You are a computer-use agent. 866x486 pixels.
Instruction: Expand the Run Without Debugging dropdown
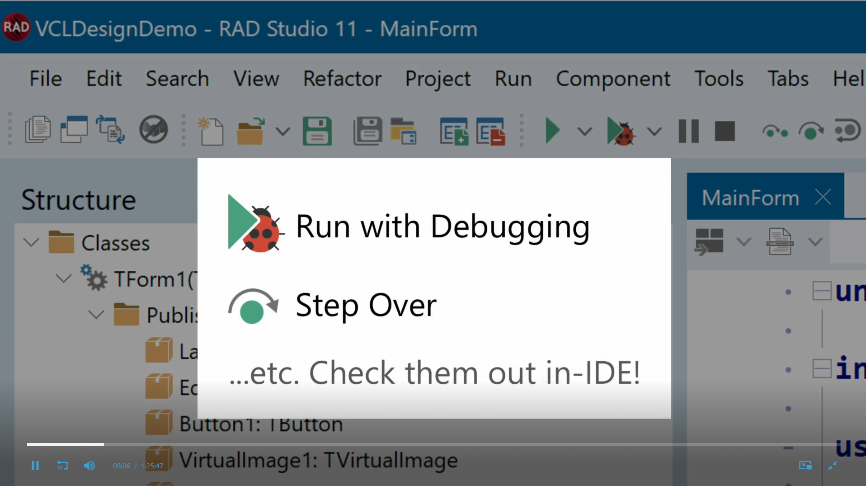coord(585,132)
